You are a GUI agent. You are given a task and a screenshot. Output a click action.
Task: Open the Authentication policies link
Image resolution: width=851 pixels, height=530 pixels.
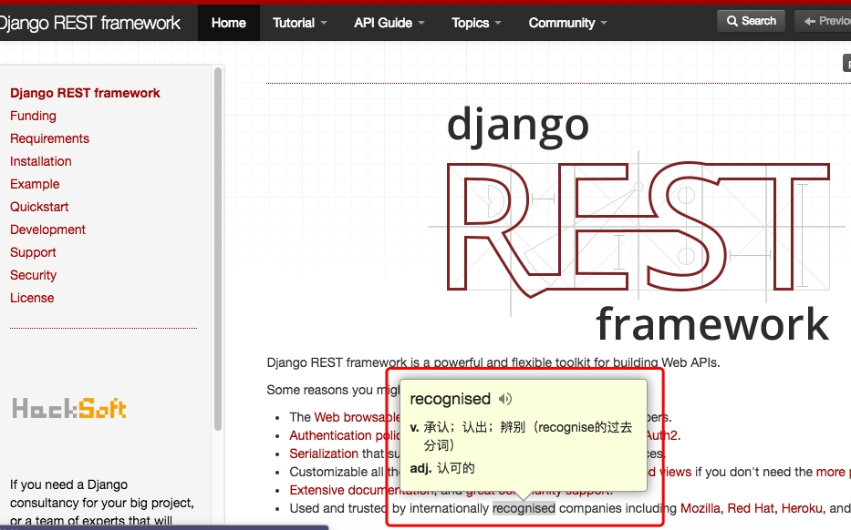[x=345, y=435]
